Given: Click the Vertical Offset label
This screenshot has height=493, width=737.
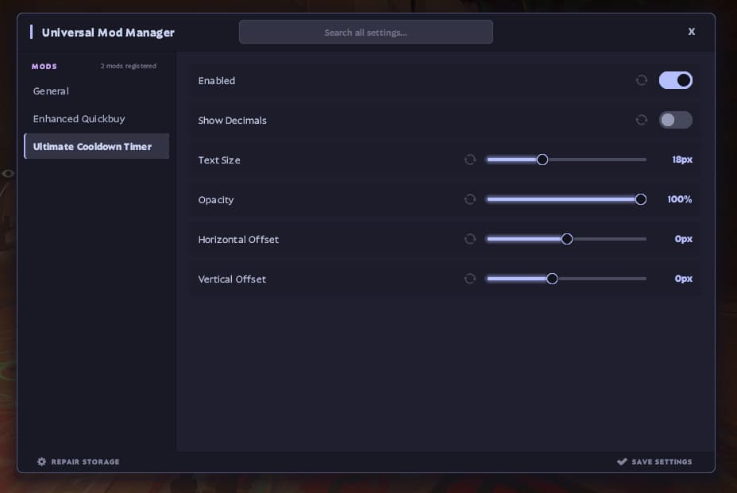Looking at the screenshot, I should (x=232, y=279).
